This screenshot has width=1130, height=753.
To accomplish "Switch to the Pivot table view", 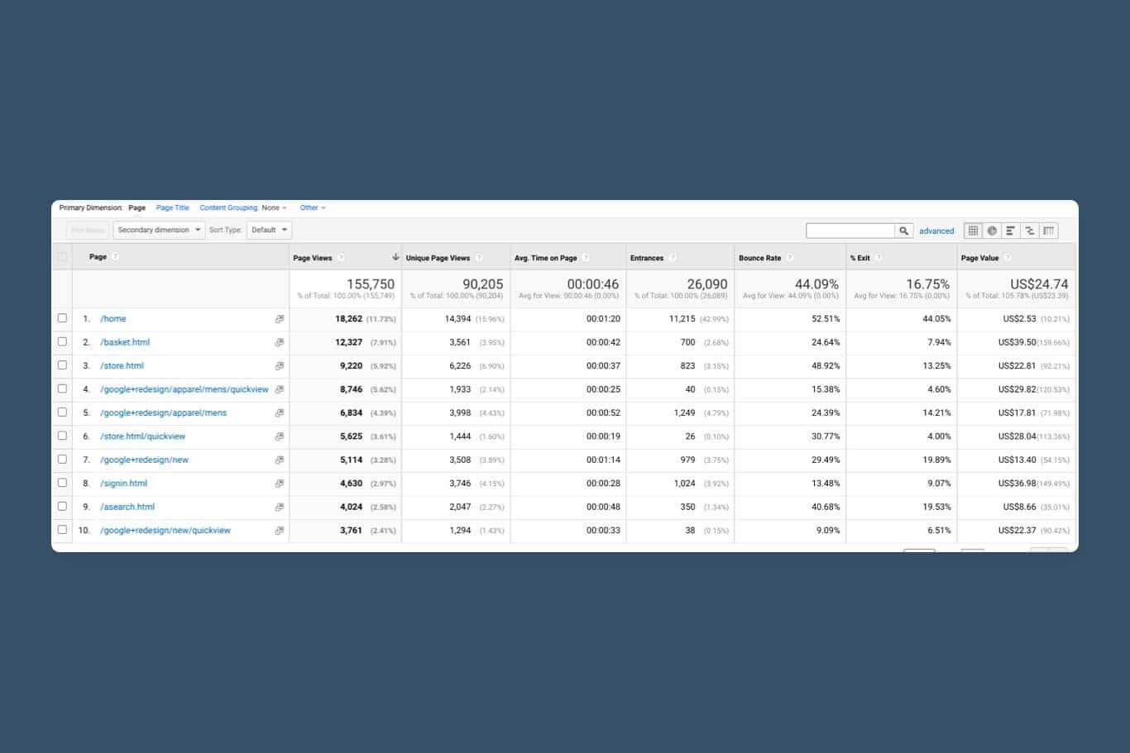I will (x=1048, y=231).
